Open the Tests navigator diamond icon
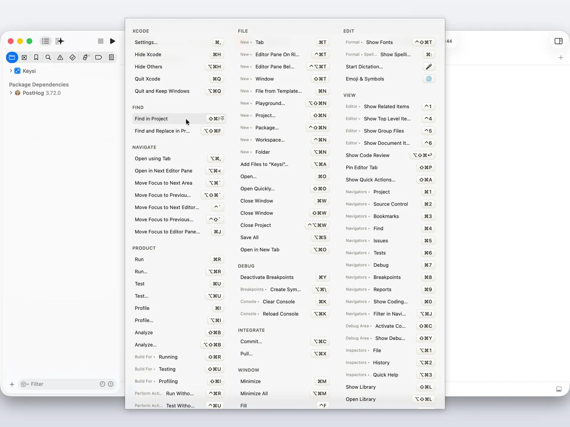Image resolution: width=570 pixels, height=427 pixels. pos(72,57)
